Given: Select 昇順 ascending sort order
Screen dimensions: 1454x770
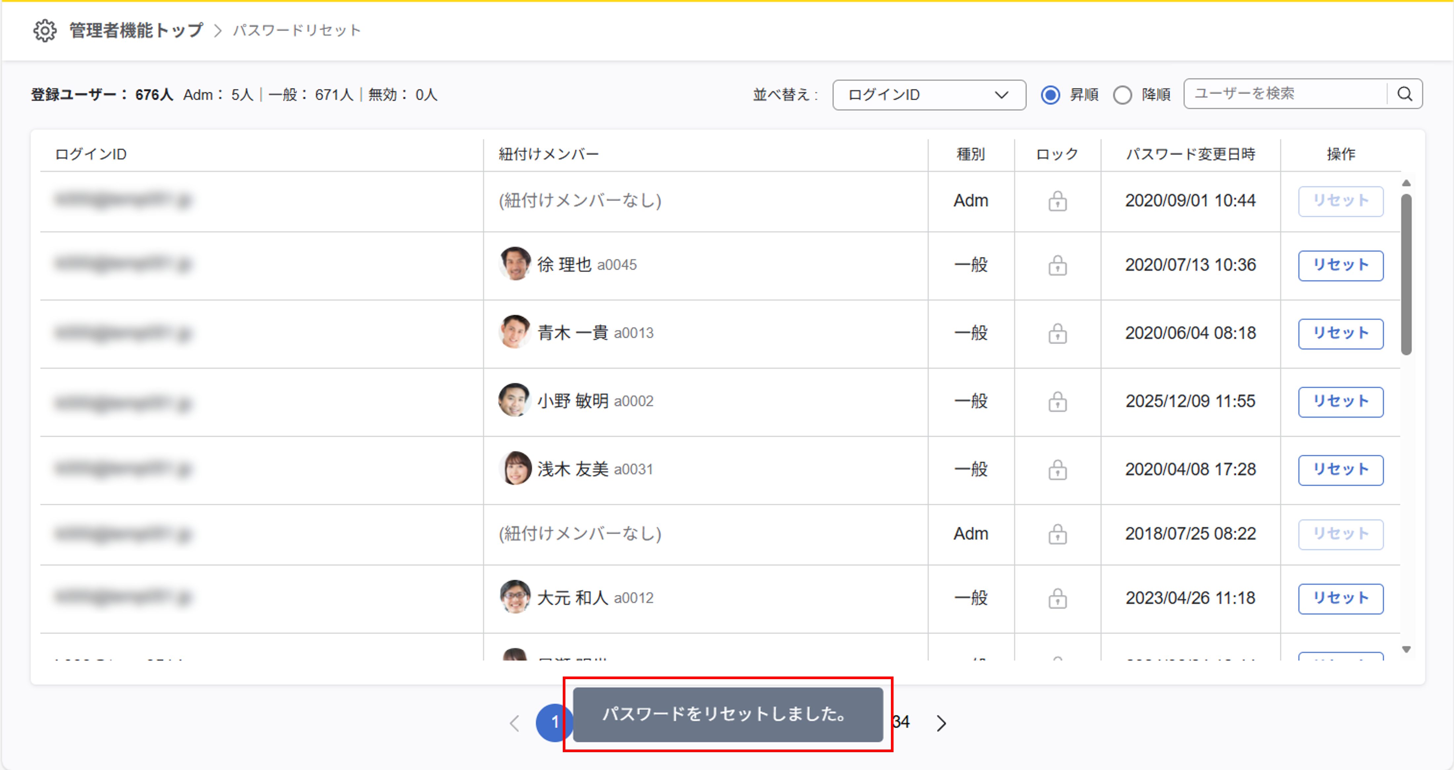Looking at the screenshot, I should pyautogui.click(x=1051, y=95).
